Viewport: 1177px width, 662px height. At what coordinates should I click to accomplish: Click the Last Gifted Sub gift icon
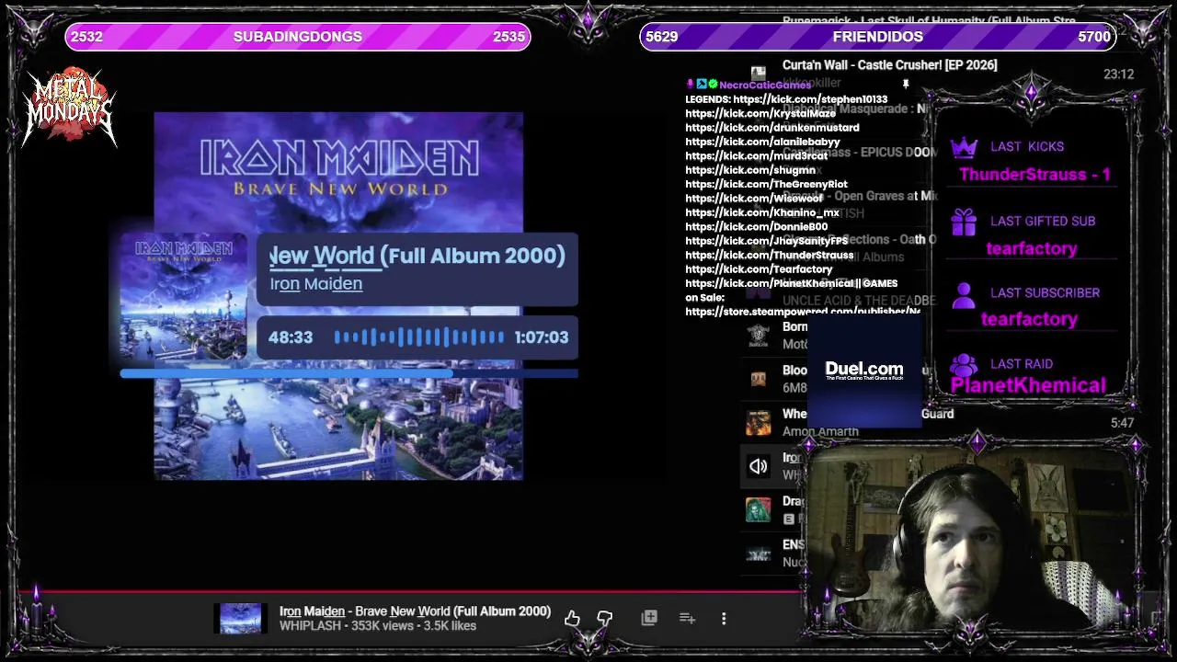(964, 222)
